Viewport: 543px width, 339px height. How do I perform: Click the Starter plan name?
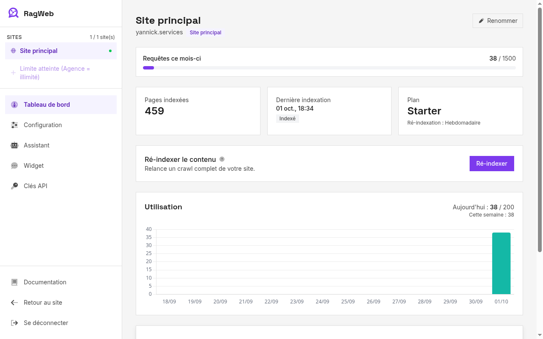click(424, 111)
